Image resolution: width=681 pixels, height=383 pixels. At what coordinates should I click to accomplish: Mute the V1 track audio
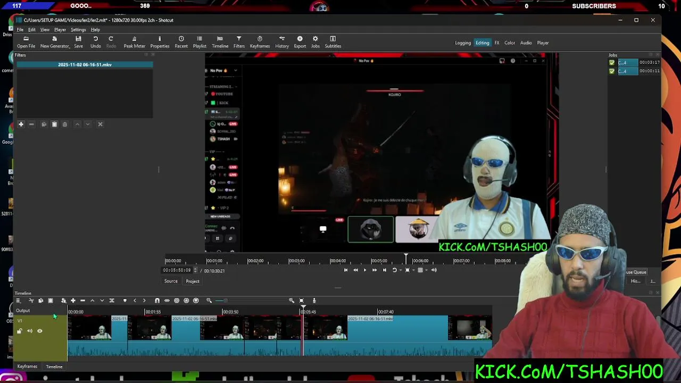[30, 331]
